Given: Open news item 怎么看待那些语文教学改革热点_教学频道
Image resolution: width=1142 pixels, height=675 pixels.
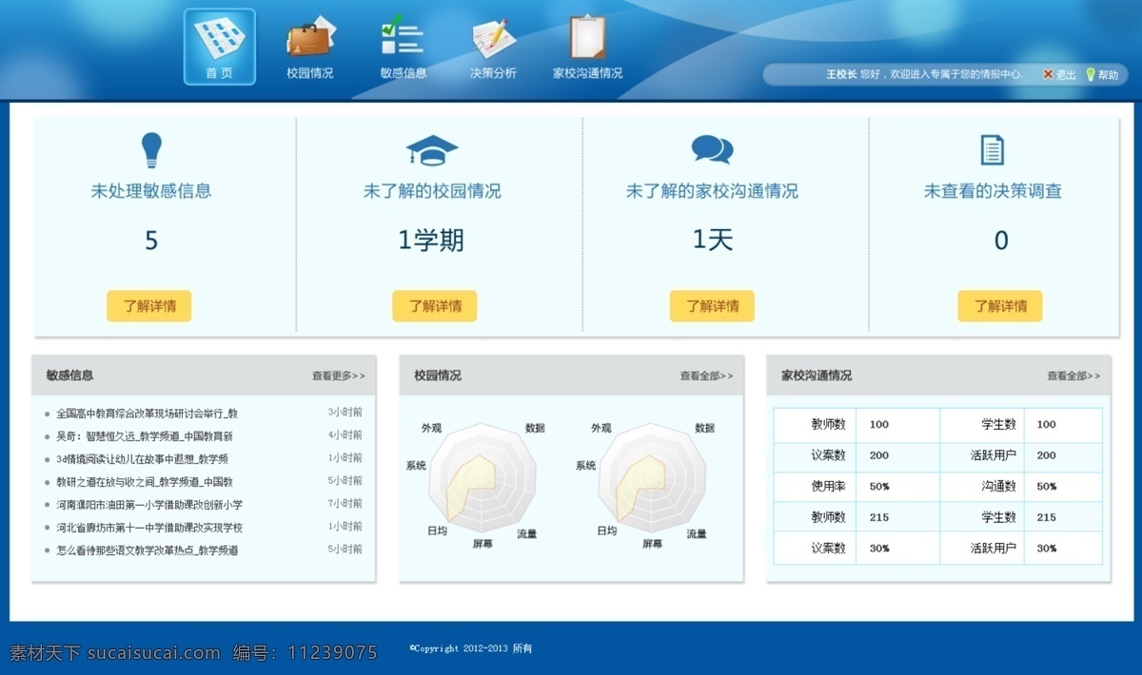Looking at the screenshot, I should [147, 550].
